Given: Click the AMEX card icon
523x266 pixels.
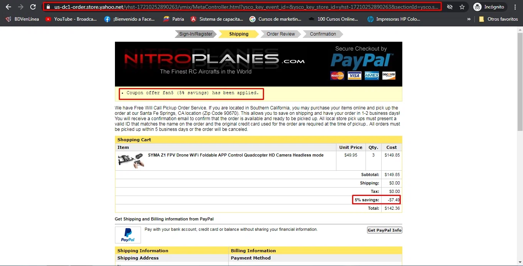Looking at the screenshot, I should coord(372,76).
